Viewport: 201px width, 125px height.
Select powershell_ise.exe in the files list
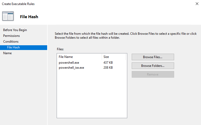[71, 68]
